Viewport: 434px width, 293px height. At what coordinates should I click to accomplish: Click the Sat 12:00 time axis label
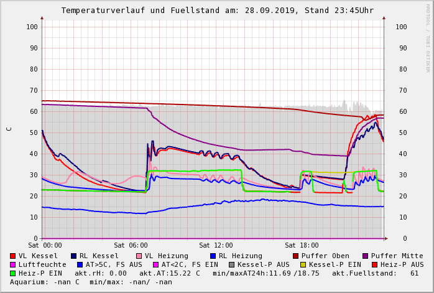(x=216, y=246)
